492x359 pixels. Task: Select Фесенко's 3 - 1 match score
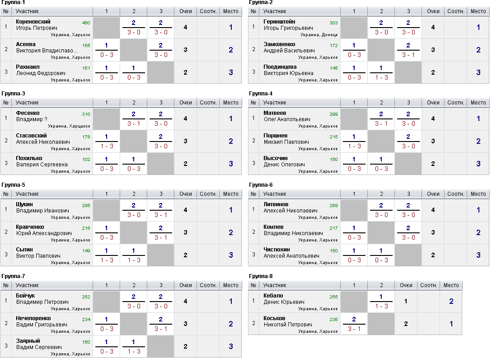134,123
